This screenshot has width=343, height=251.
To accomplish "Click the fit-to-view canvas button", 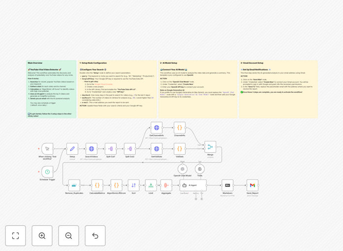I will [16, 236].
